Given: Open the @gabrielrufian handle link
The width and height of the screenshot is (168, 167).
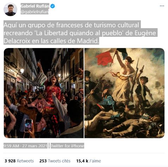Looking at the screenshot, I should point(35,12).
